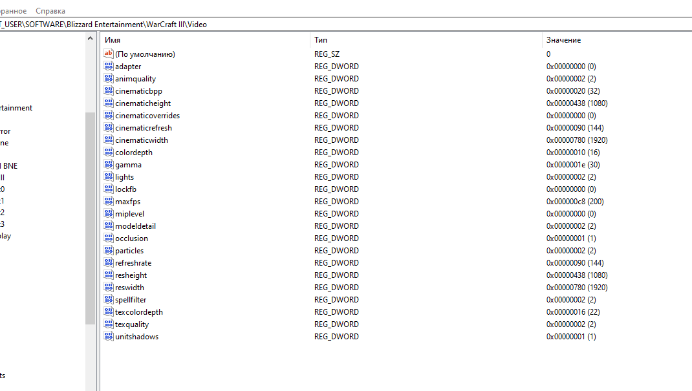Click the DWORD icon next to unitshadows
Screen dimensions: 692x391
tap(109, 336)
